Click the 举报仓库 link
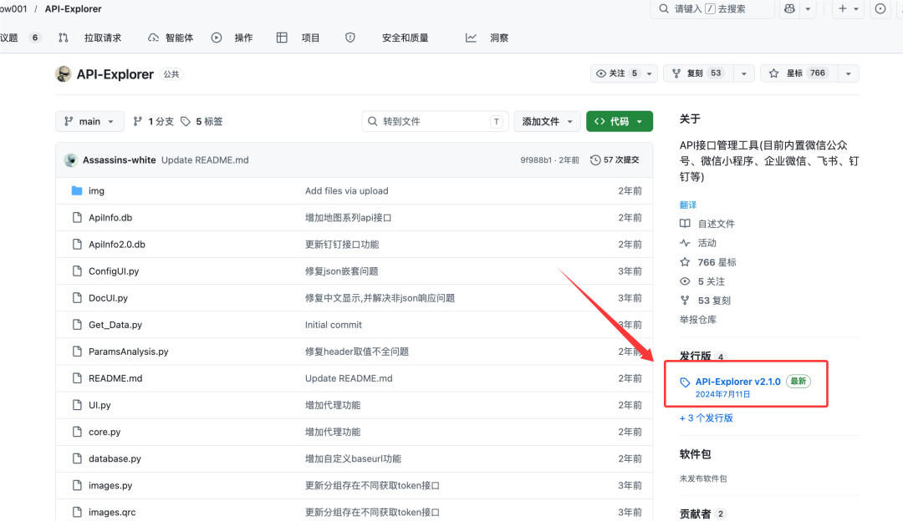Viewport: 903px width, 521px height. (x=698, y=320)
